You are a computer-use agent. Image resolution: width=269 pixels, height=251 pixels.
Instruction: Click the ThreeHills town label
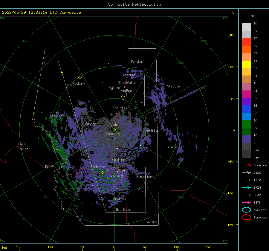pos(150,130)
